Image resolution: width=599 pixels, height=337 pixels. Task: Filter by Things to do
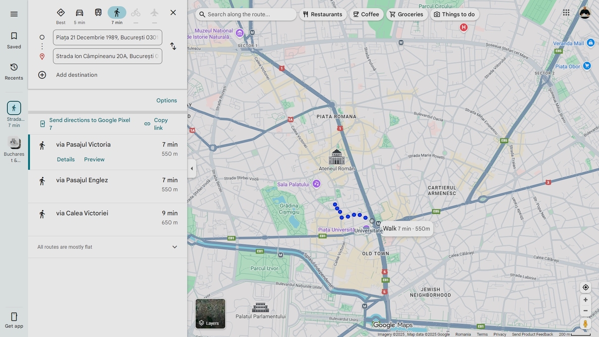[454, 14]
